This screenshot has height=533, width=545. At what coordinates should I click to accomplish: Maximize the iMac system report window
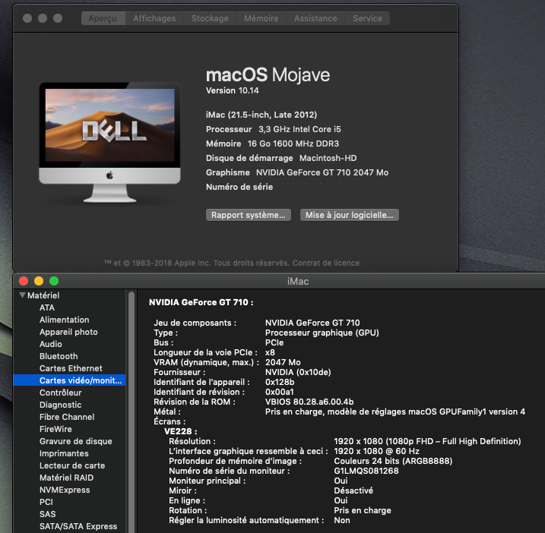click(x=54, y=281)
